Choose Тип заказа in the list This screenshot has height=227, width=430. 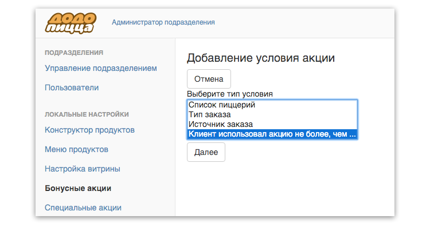[x=272, y=114]
